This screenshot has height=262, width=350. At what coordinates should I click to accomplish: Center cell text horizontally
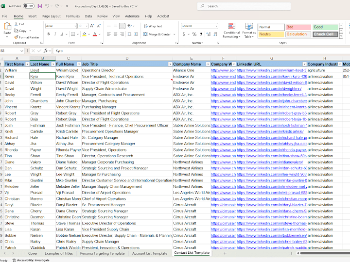coord(115,34)
